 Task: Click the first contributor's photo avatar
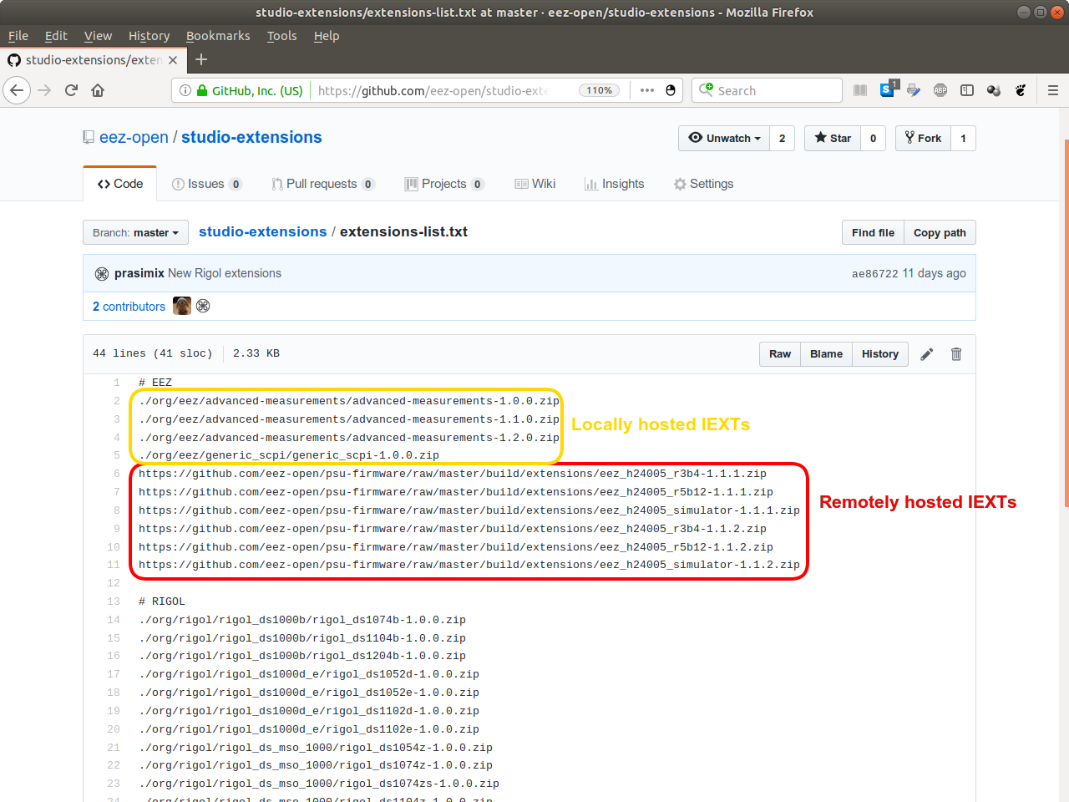coord(182,306)
